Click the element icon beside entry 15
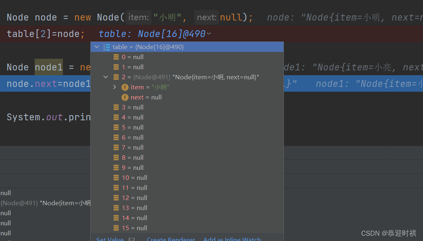 116,228
